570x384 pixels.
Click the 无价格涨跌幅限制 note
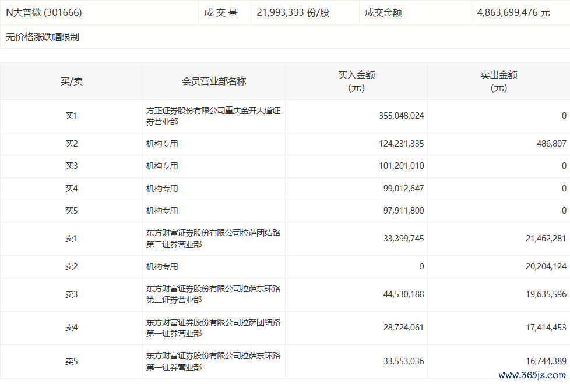tap(43, 37)
